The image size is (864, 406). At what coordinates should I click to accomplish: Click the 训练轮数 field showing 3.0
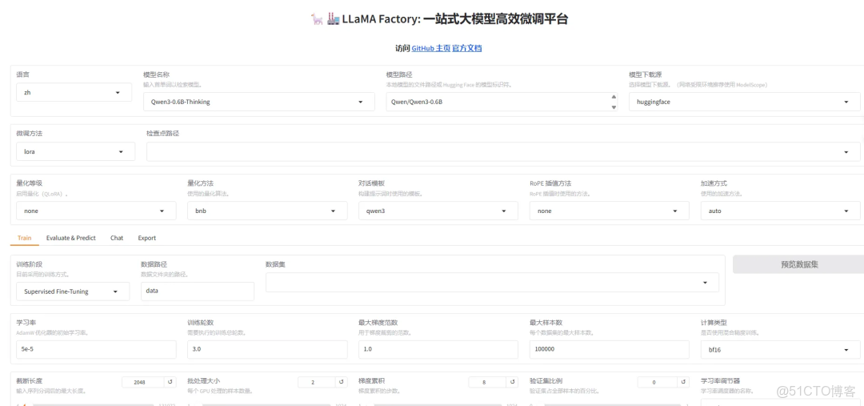[x=267, y=350]
